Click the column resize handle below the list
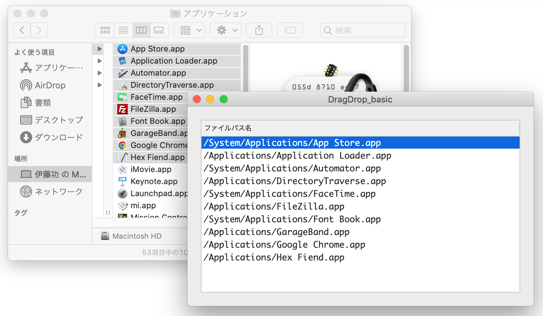 108,213
